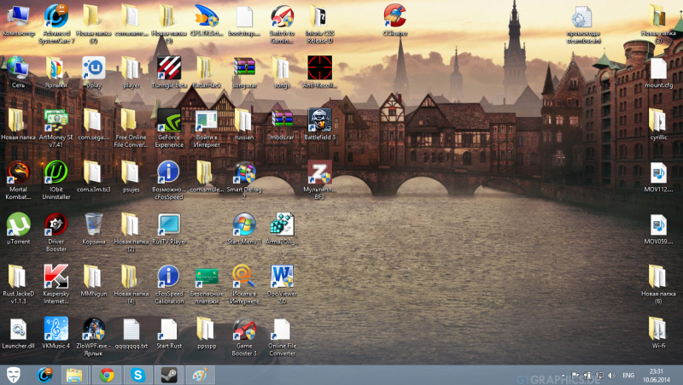Open the MOV112 video file
The width and height of the screenshot is (683, 385).
tap(658, 172)
